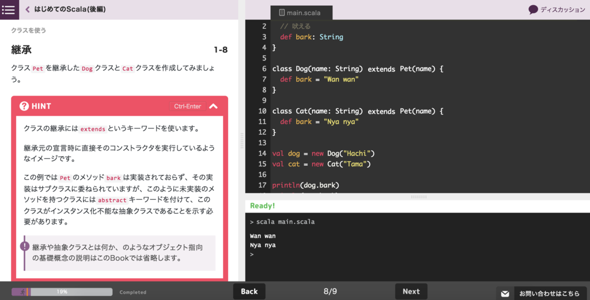
Task: Click line 15 val cat declaration
Action: tap(322, 164)
